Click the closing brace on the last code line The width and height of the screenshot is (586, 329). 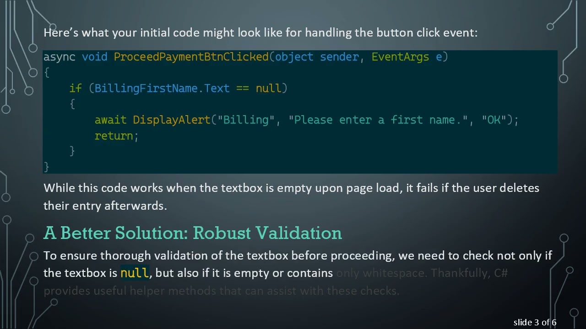(46, 166)
